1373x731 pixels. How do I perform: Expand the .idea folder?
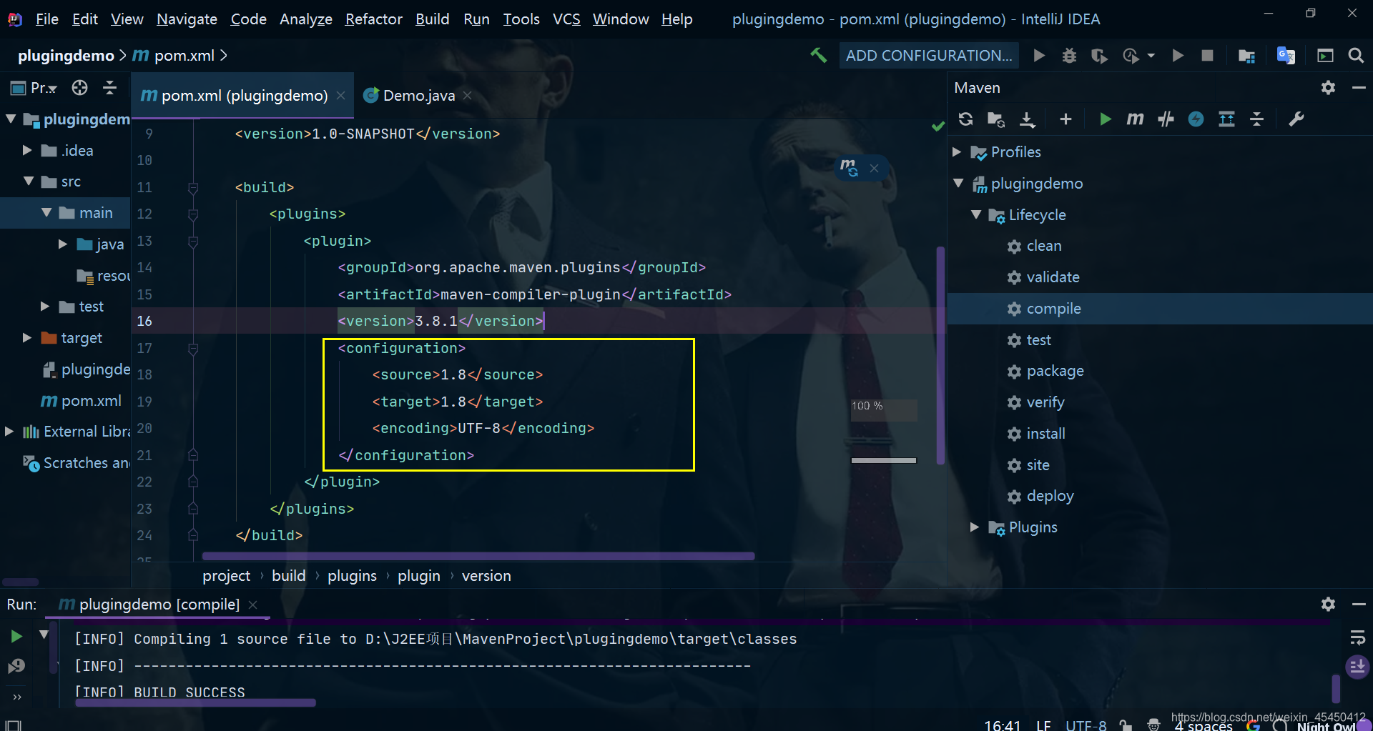point(27,150)
